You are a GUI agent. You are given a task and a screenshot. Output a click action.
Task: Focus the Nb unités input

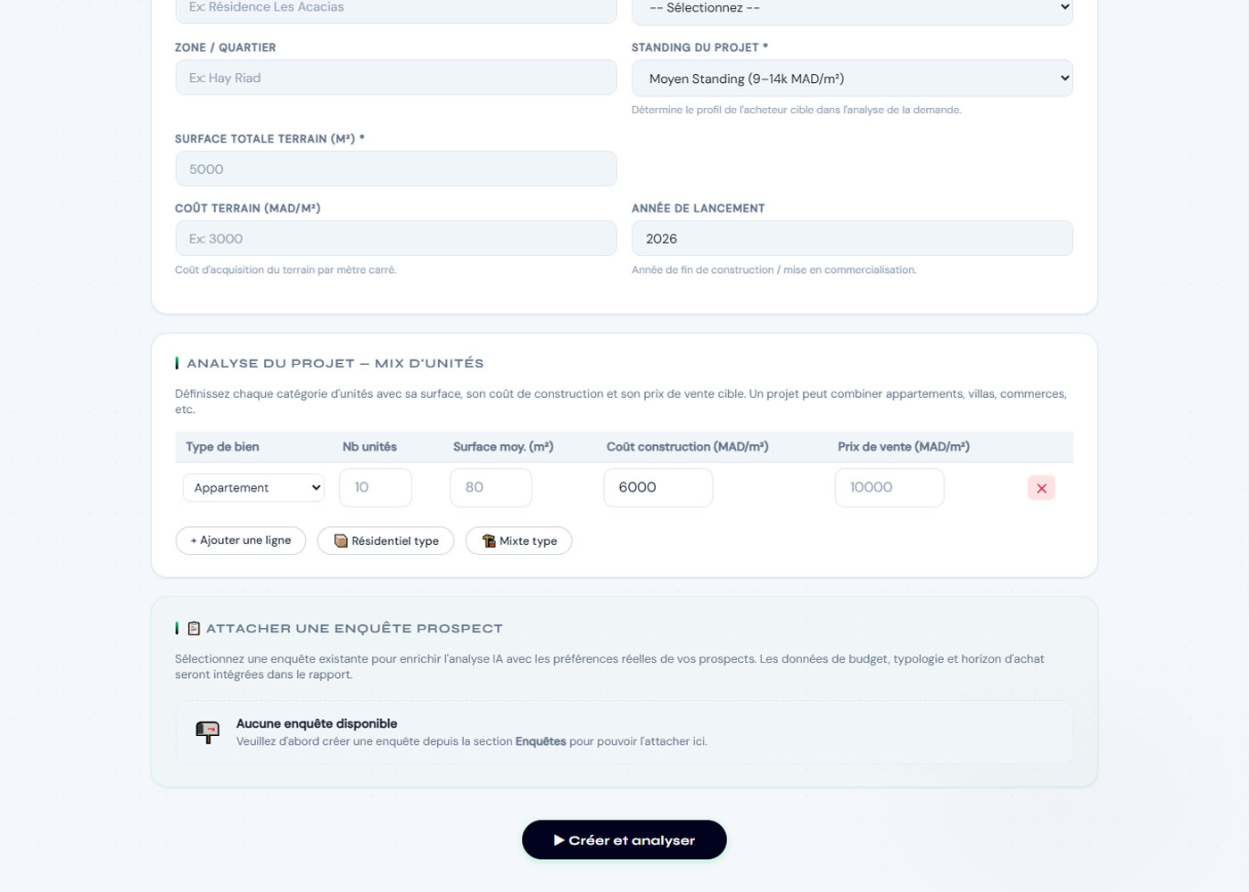(376, 488)
